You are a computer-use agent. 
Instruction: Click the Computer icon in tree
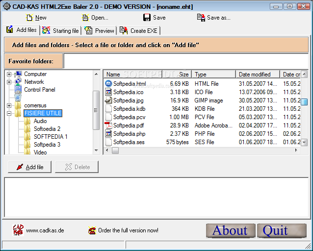pos(18,74)
